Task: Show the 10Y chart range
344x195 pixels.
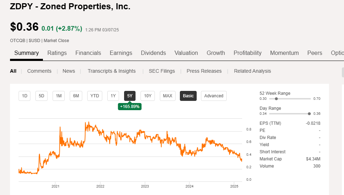Action: click(x=148, y=96)
